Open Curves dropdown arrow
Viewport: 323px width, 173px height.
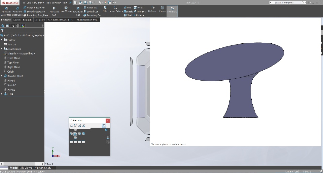pos(162,16)
